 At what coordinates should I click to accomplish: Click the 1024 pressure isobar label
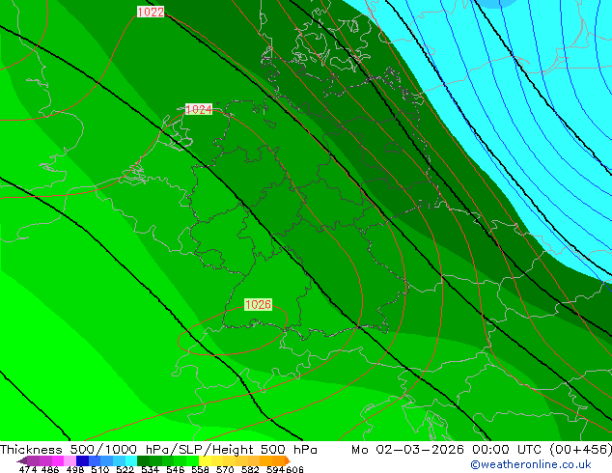pyautogui.click(x=199, y=109)
